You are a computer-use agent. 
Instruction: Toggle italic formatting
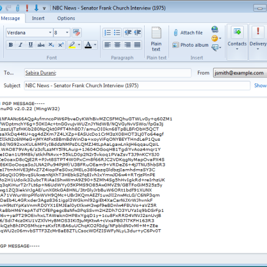21,44
